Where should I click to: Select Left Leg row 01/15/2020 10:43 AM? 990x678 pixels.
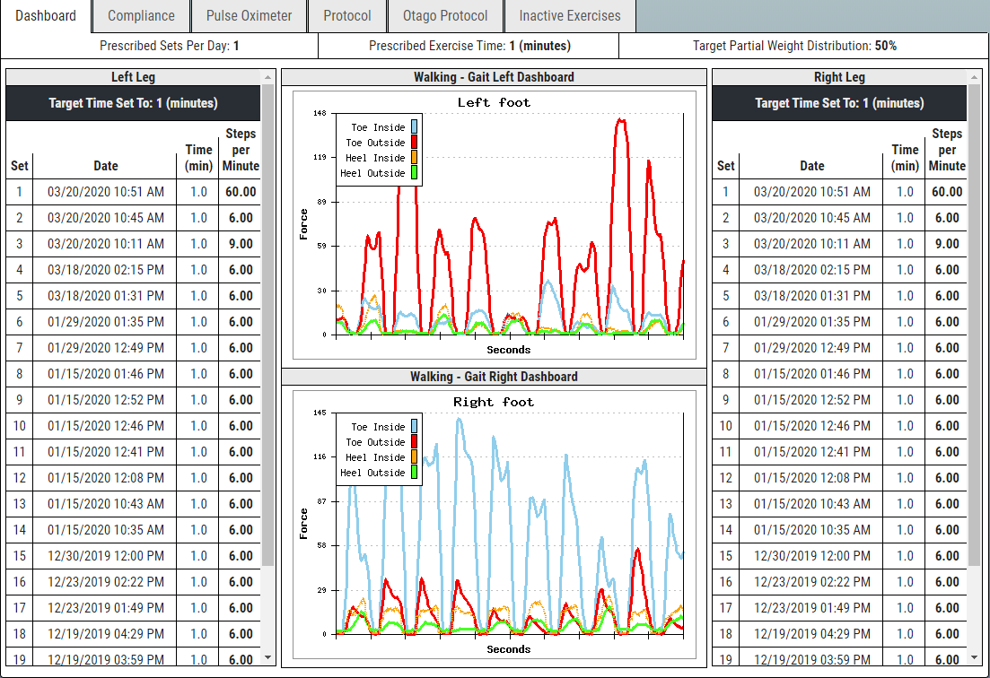pyautogui.click(x=133, y=504)
